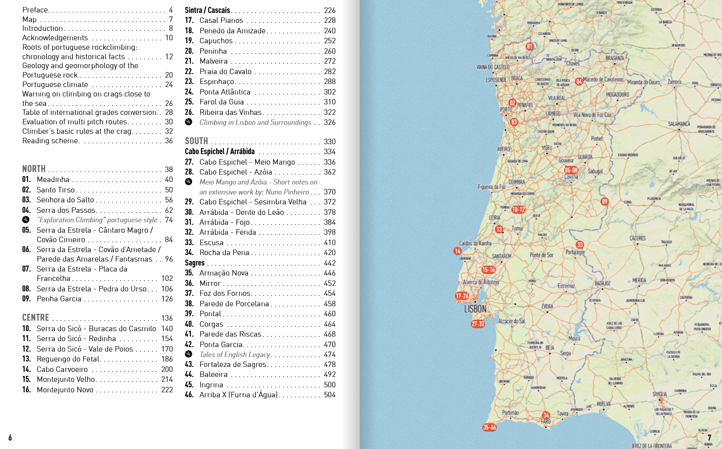
Task: Select map marker 14 on the coast
Action: pos(457,251)
